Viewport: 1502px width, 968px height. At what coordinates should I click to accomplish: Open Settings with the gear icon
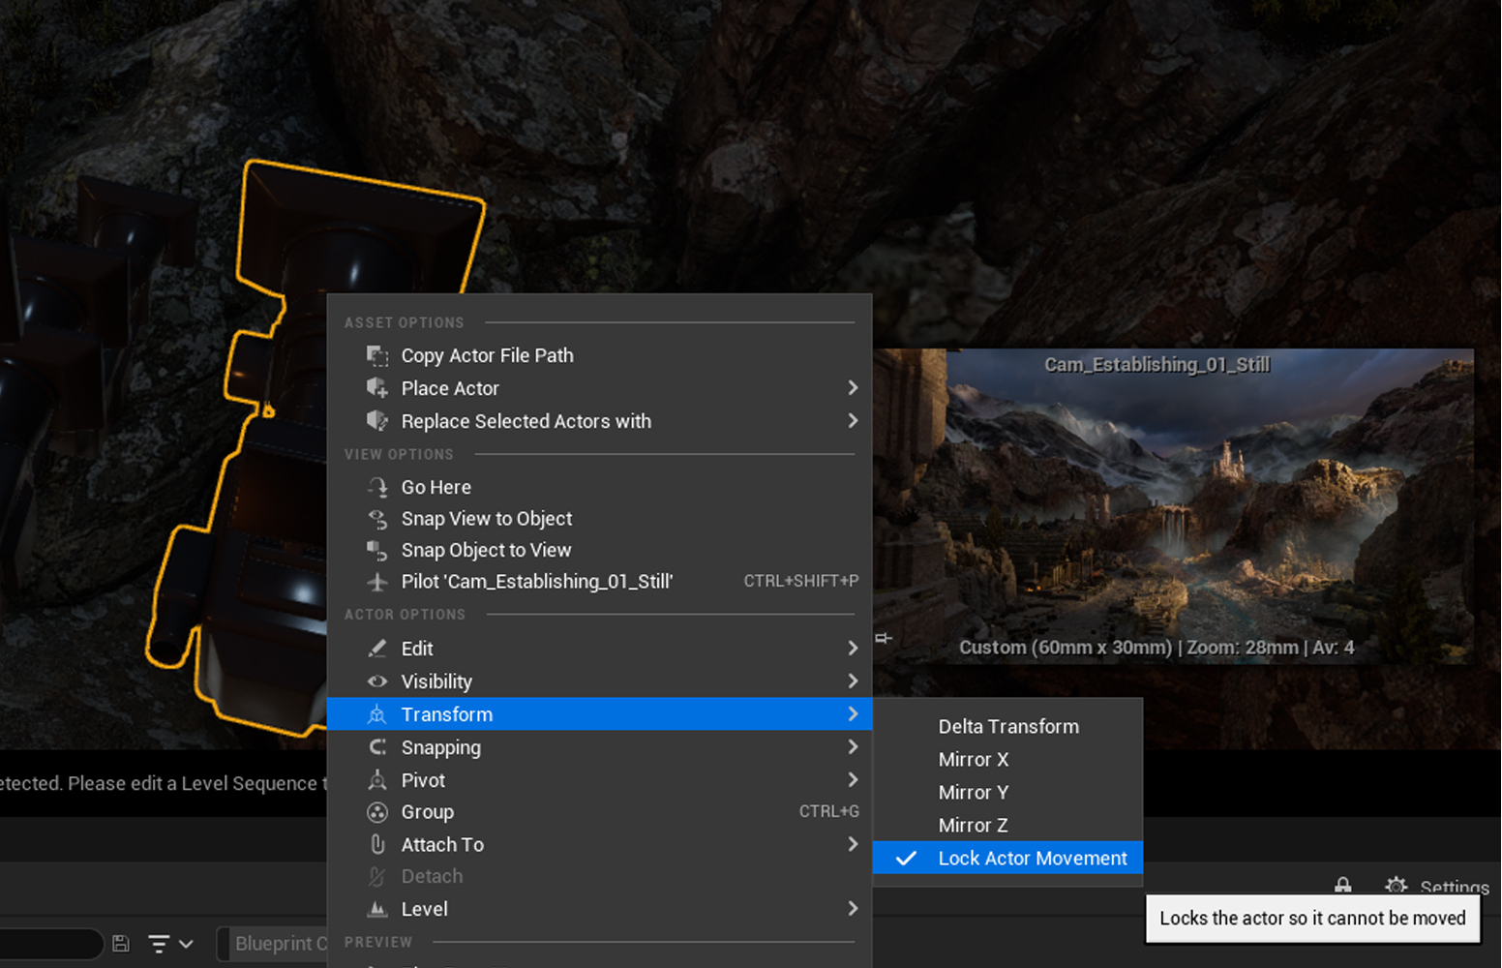[x=1396, y=886]
